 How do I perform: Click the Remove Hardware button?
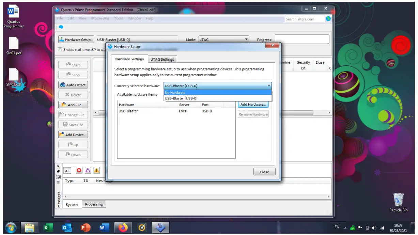click(253, 114)
